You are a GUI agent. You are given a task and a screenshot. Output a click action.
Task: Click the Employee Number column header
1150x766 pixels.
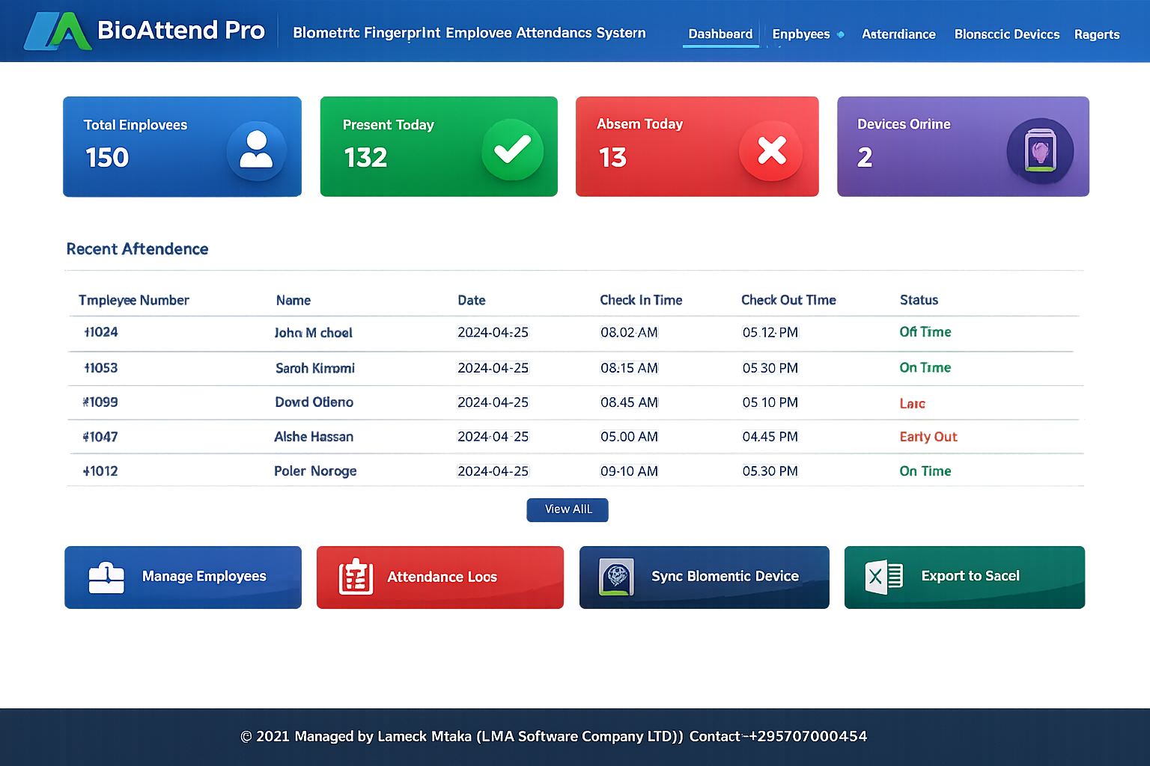[x=134, y=301]
